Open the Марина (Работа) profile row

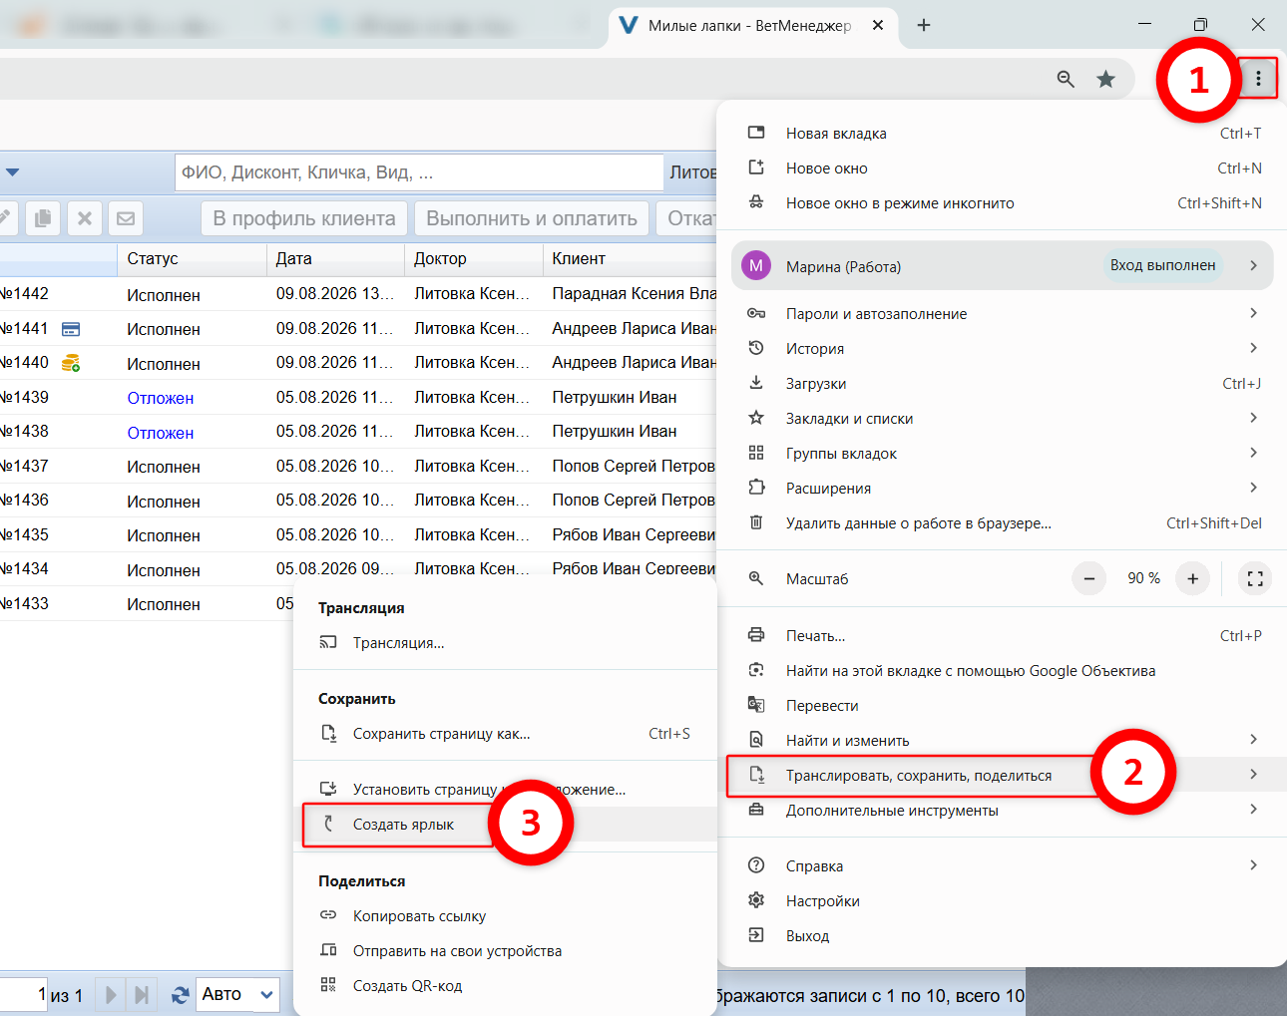pos(1002,266)
